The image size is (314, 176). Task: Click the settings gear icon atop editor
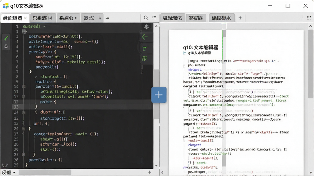pyautogui.click(x=147, y=27)
